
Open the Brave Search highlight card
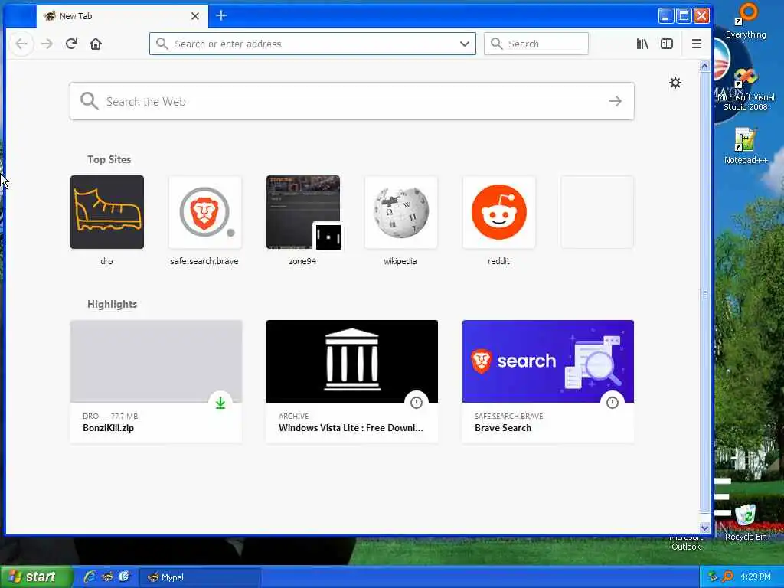548,381
